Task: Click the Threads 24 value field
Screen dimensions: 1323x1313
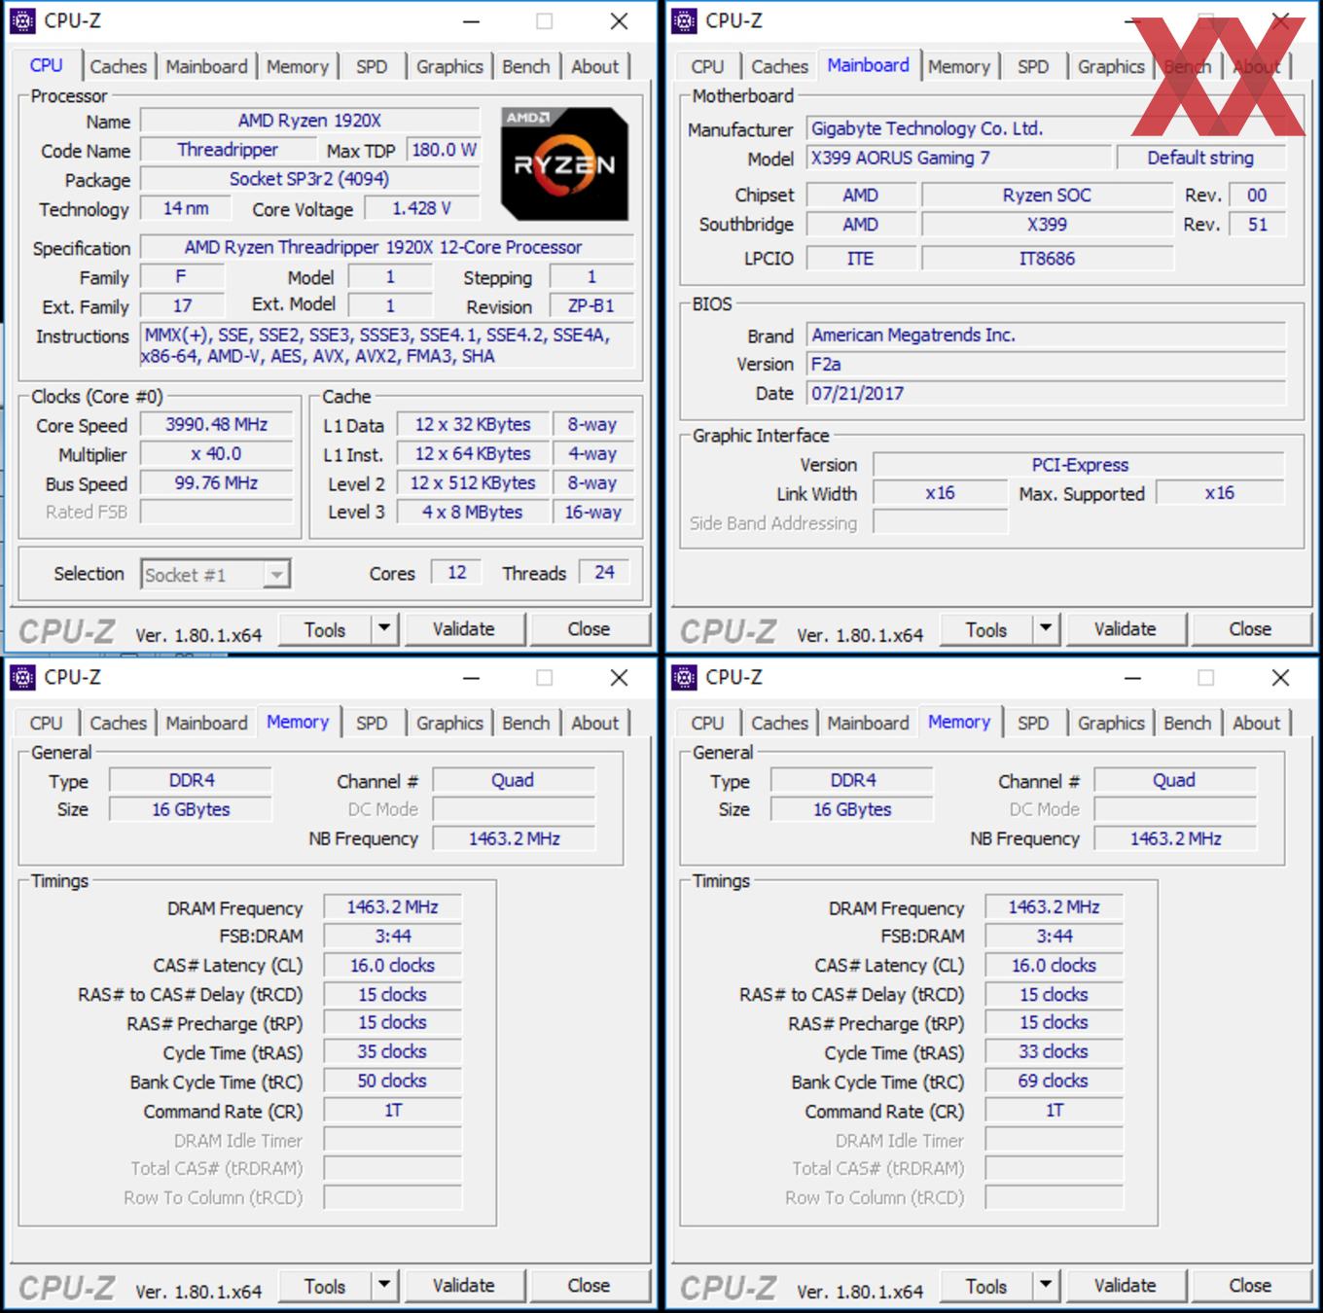Action: pyautogui.click(x=604, y=573)
